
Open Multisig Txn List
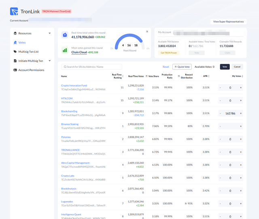28,51
